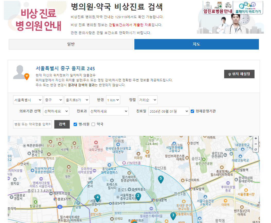Viewport: 271px width, 223px height.
Task: Click the 창경궁 palace icon
Action: click(74, 143)
